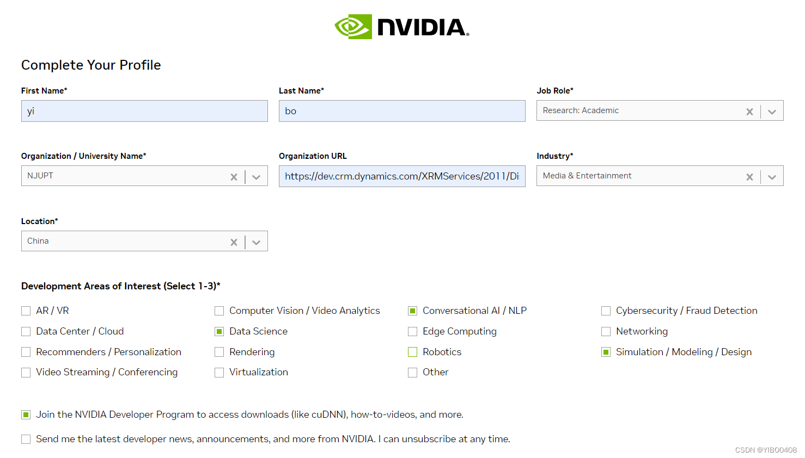Open the Industry dropdown list
Screen dimensions: 805x458
772,177
